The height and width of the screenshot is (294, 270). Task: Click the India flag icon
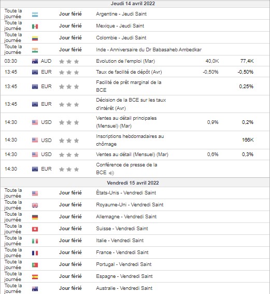click(35, 50)
